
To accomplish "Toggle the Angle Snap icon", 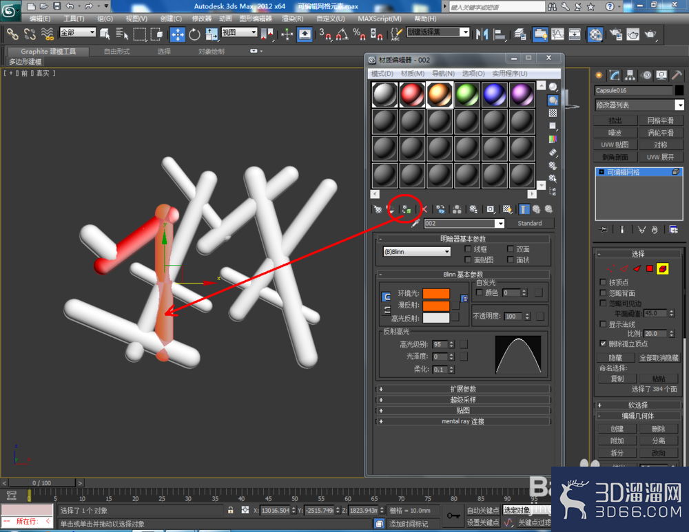I will pos(342,34).
